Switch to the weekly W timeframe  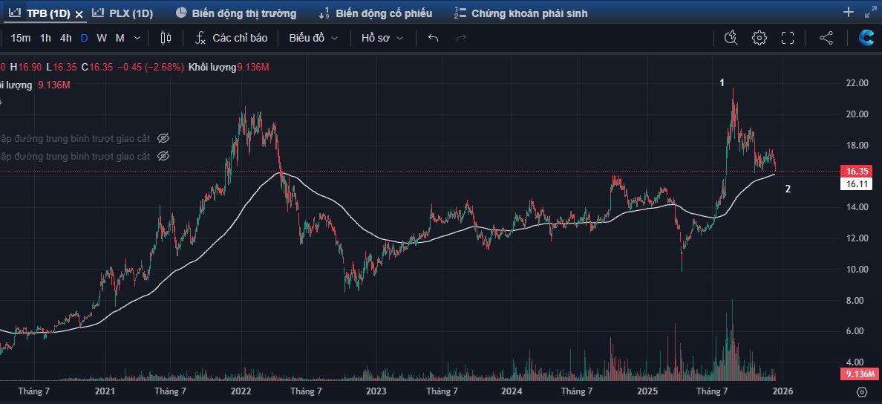(102, 38)
